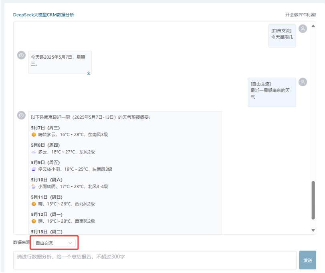Click the rain cloud icon for 5月9日
Viewport: 325px width, 273px height.
(34, 169)
